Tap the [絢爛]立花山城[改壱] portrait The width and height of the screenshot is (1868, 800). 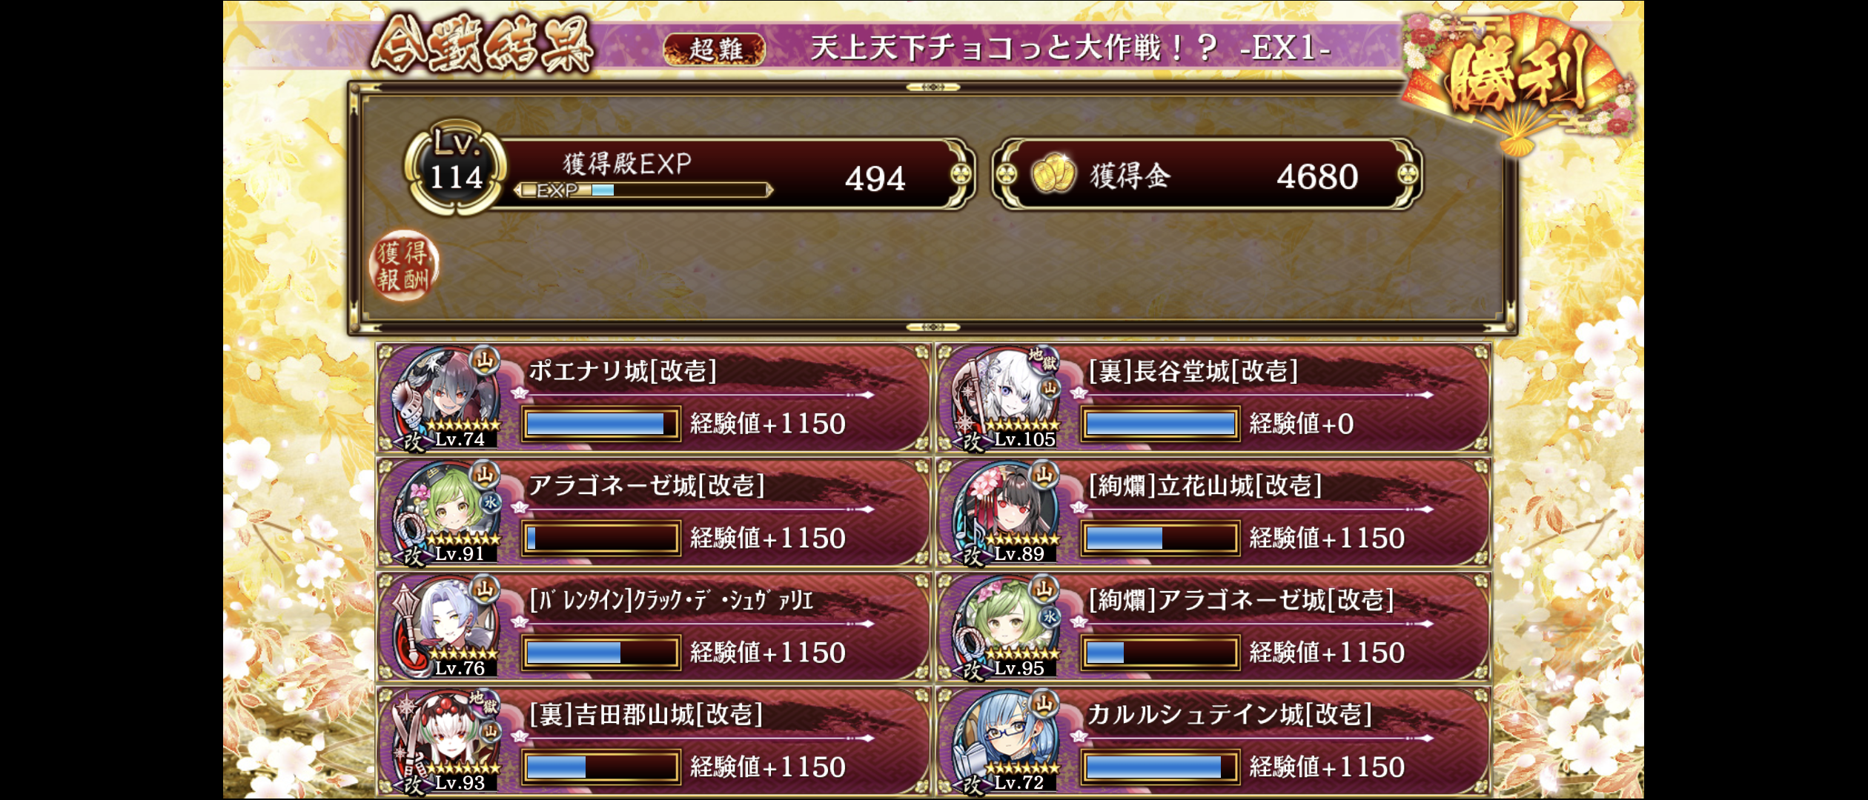pos(1007,513)
